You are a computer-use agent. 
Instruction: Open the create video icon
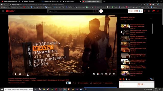[x=145, y=11]
